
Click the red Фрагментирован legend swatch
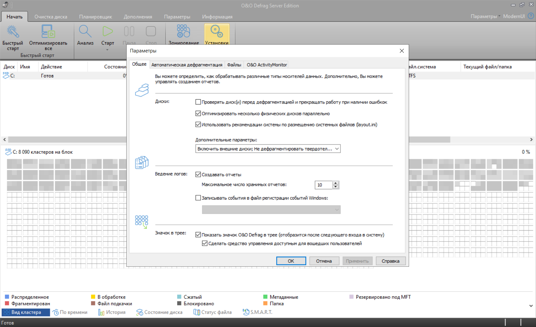point(7,303)
